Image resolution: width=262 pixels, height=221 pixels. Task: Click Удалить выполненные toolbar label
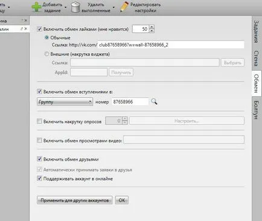[96, 7]
